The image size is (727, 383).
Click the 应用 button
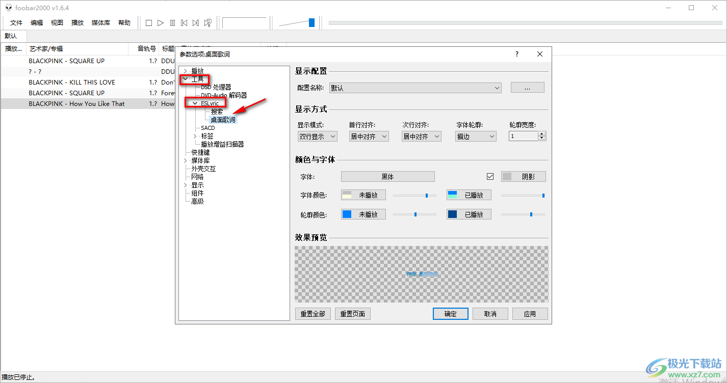click(530, 314)
